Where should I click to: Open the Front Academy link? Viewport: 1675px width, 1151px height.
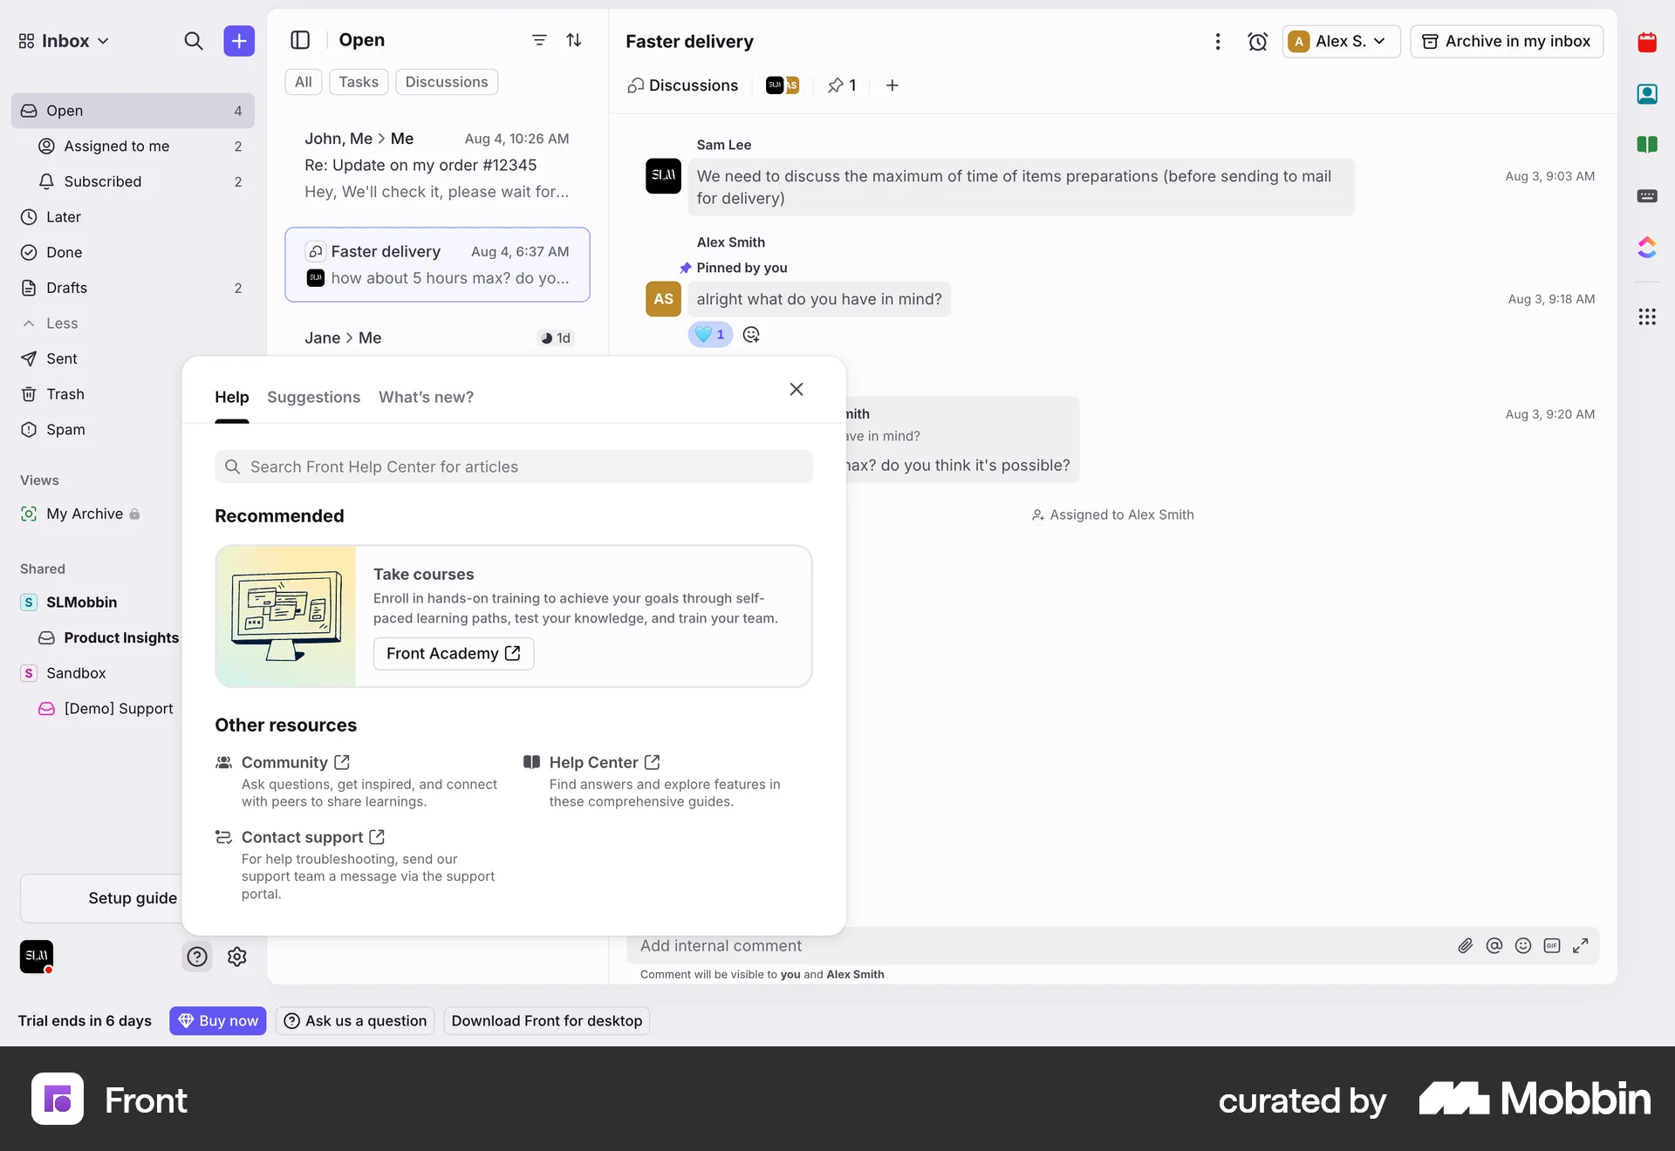click(453, 653)
